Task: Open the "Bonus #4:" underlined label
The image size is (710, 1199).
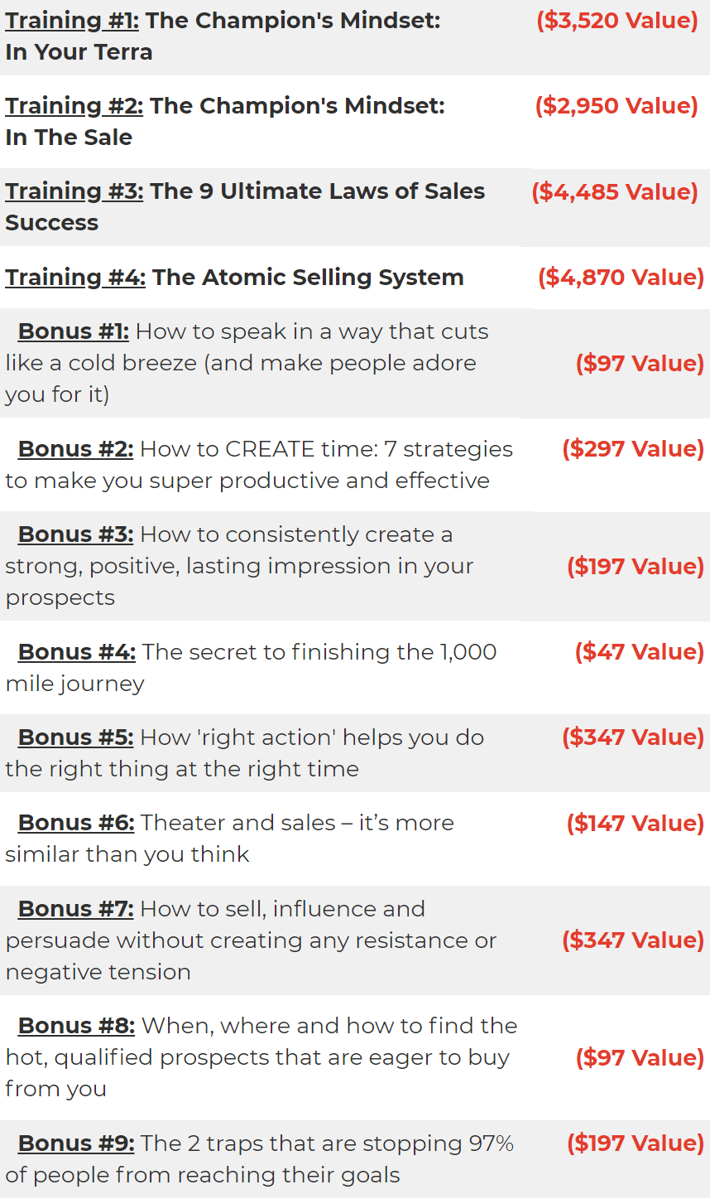Action: pyautogui.click(x=76, y=652)
